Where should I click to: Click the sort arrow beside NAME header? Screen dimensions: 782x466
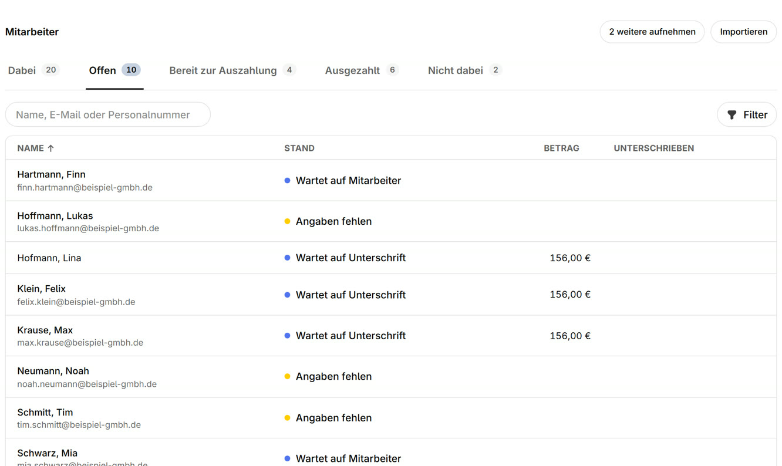pos(50,148)
